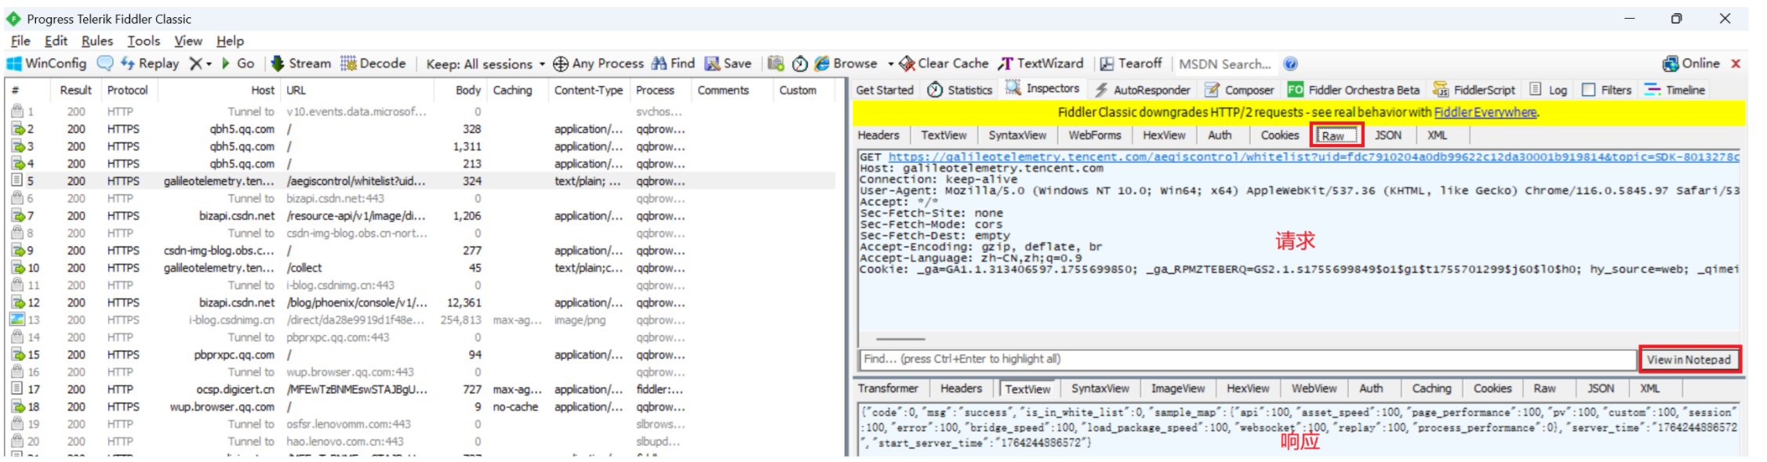Viewport: 1767px width, 462px height.
Task: Click the timer clock icon
Action: [x=800, y=63]
